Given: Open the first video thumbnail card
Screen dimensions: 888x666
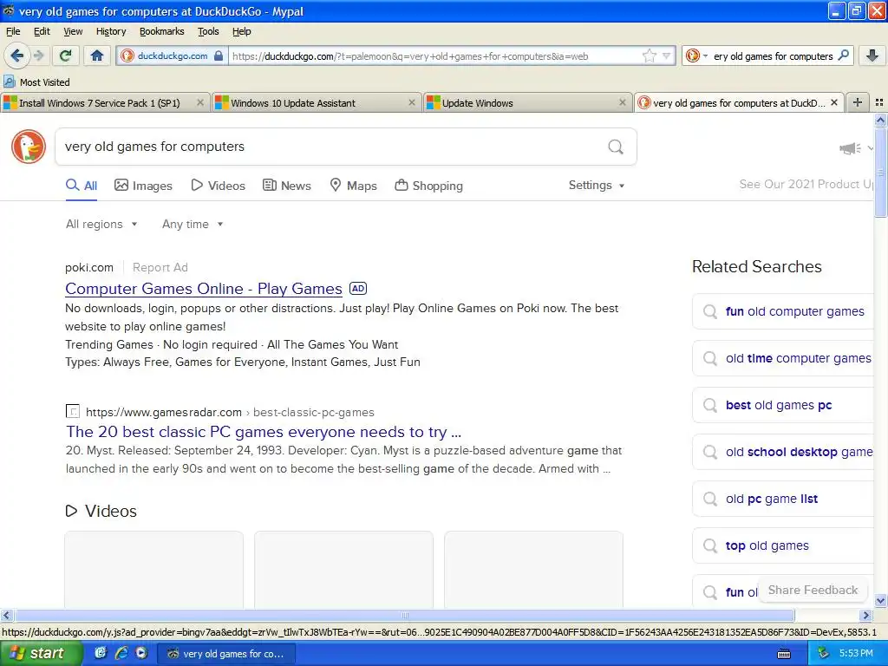Looking at the screenshot, I should 153,569.
